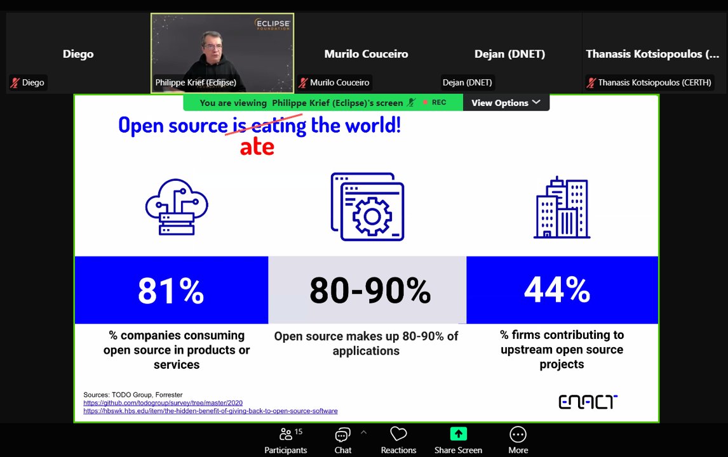Unmute Thanasis Kotsiopoulos's microphone
Screen dimensions: 728x457
(x=590, y=83)
